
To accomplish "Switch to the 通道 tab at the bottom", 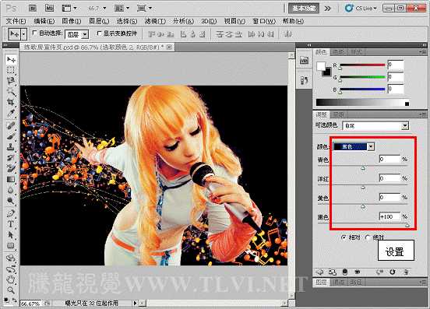I will click(338, 282).
